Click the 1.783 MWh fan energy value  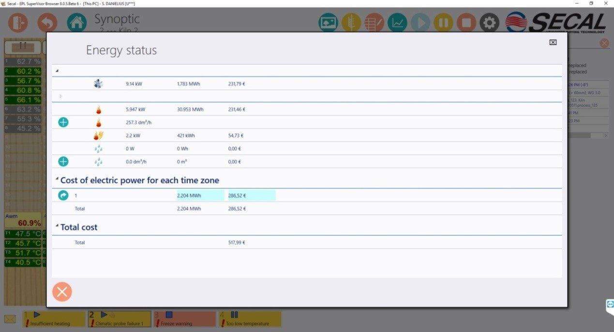pyautogui.click(x=188, y=84)
